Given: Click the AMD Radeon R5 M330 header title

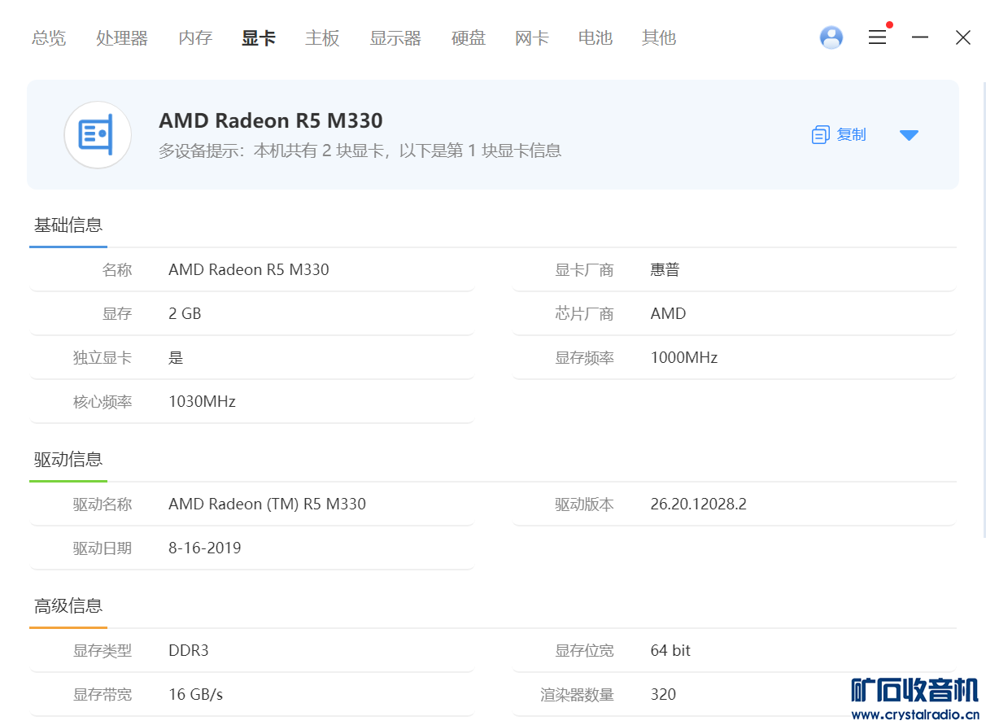Looking at the screenshot, I should coord(270,121).
